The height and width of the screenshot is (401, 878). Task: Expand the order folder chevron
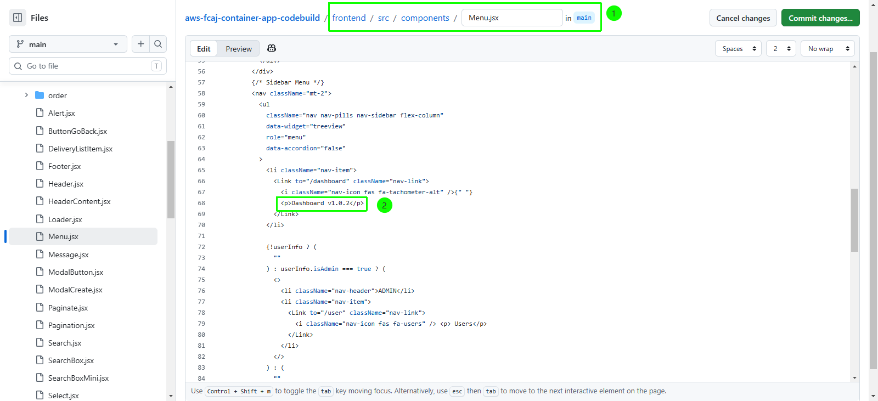[x=26, y=95]
